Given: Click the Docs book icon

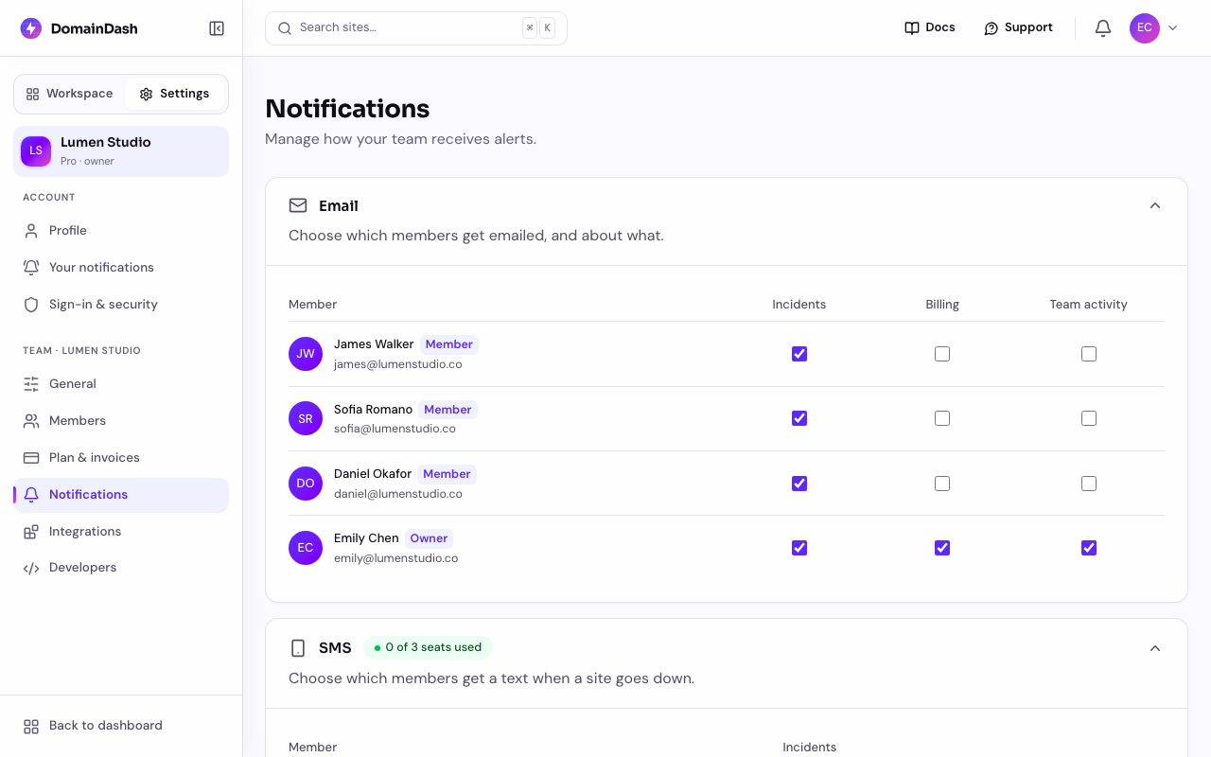Looking at the screenshot, I should tap(912, 28).
